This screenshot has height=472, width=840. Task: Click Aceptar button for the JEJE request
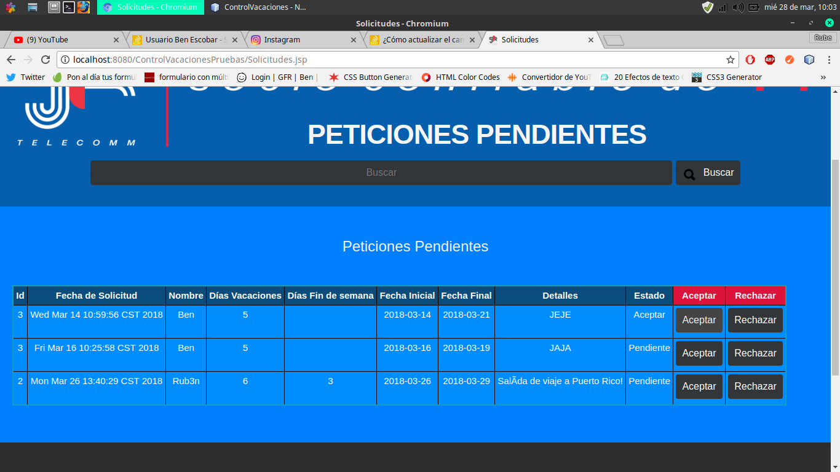699,320
